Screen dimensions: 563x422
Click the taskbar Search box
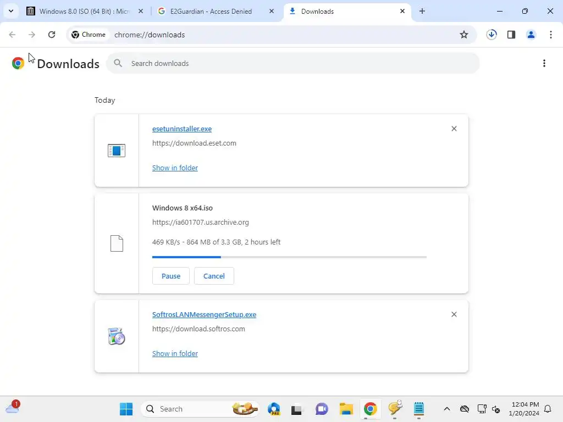[x=200, y=409]
